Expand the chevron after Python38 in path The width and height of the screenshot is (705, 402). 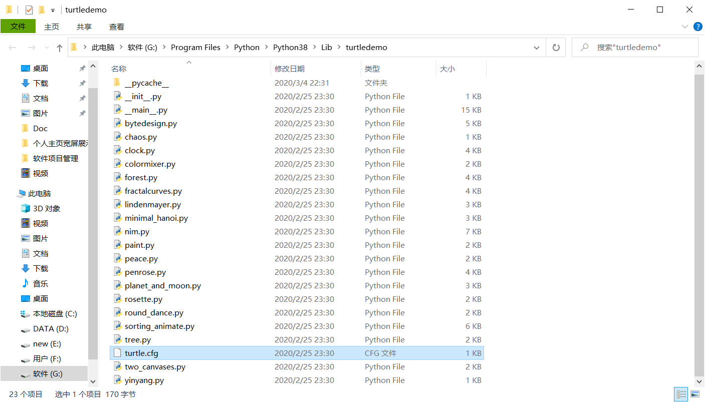click(x=314, y=48)
